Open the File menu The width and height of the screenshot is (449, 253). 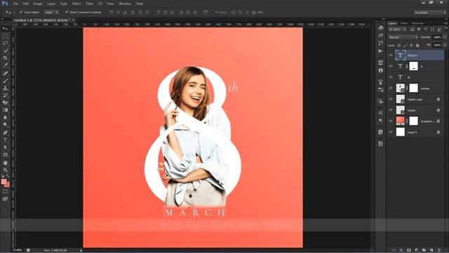click(15, 4)
